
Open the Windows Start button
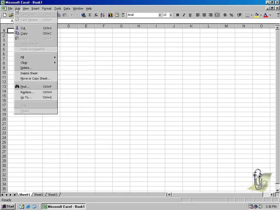8,206
